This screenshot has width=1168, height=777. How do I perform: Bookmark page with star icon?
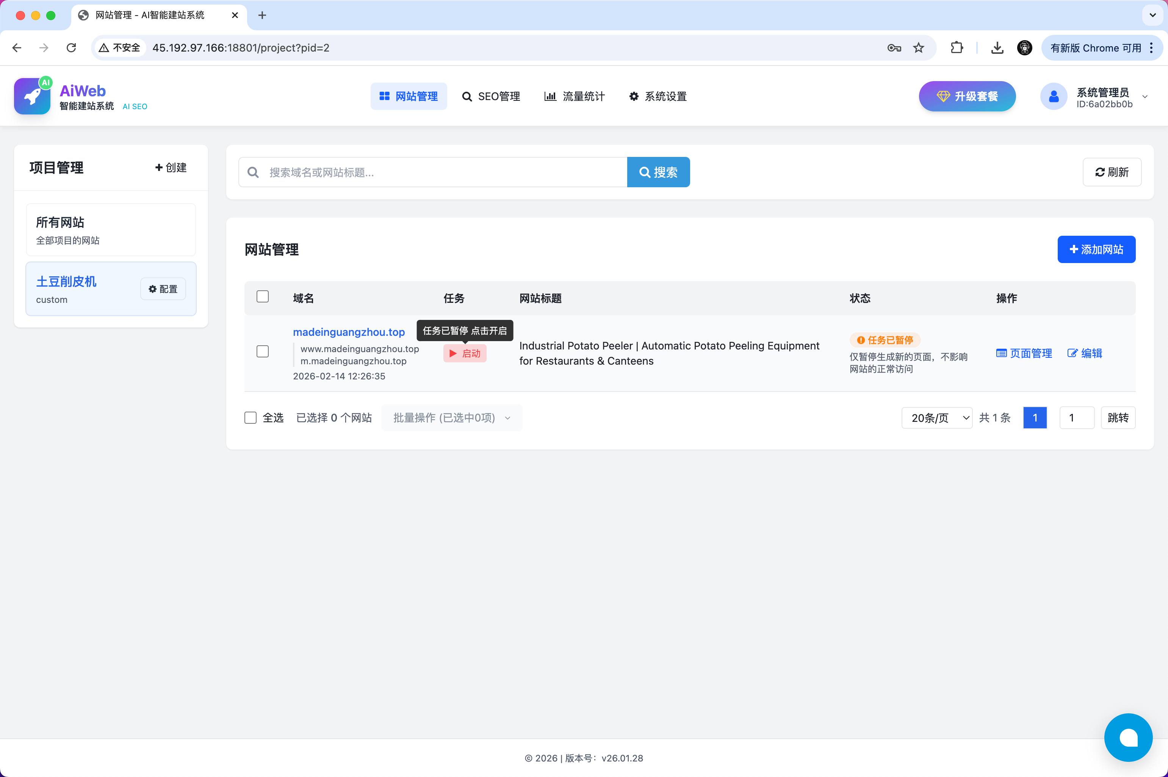[x=918, y=48]
